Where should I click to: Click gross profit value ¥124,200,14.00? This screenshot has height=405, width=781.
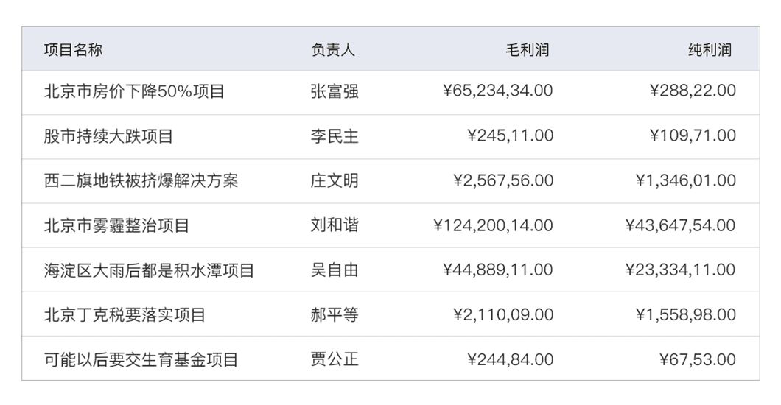[493, 225]
